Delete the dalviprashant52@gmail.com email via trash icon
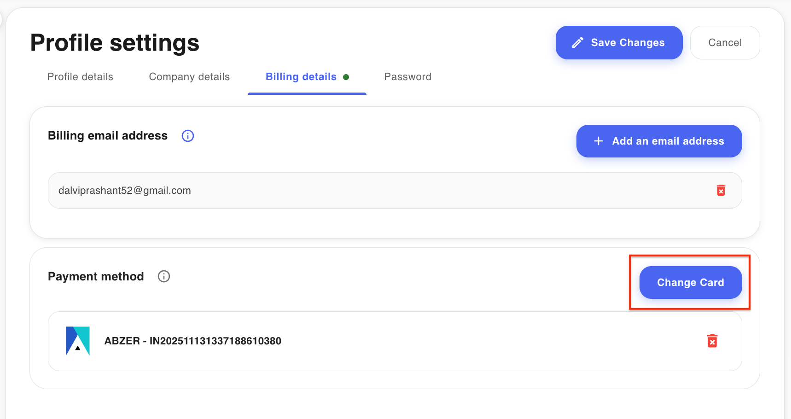Viewport: 791px width, 419px height. tap(721, 190)
